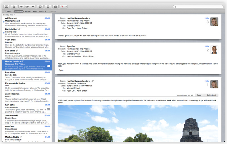
Task: Expand the Notes favorites dropdown
Action: coord(43,12)
